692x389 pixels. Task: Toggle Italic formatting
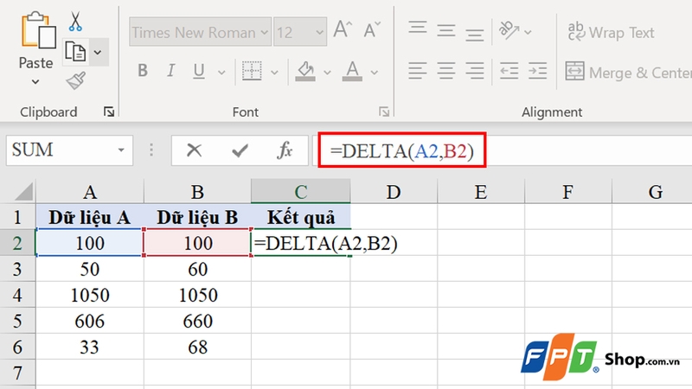170,71
